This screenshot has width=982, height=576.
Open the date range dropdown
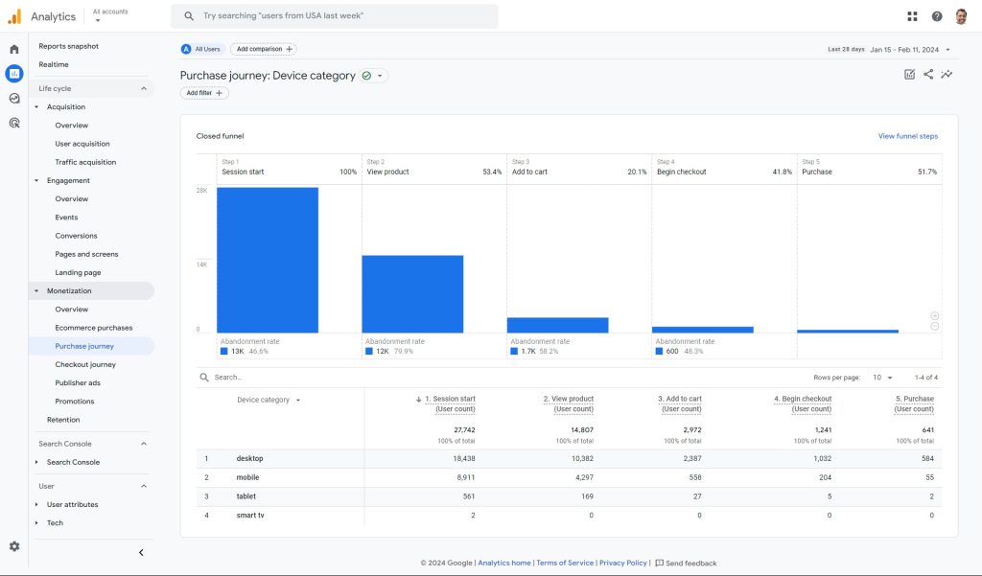[x=947, y=50]
